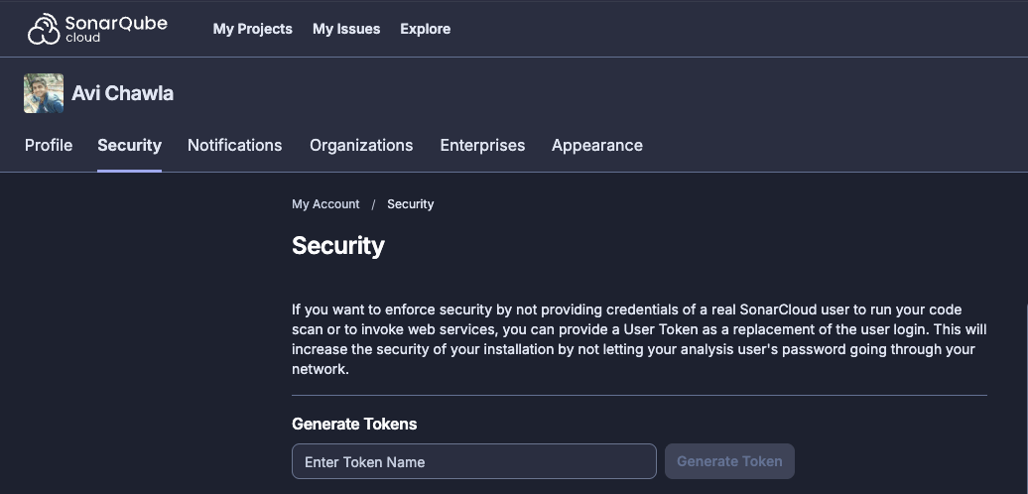Click the large Security page heading
This screenshot has height=494, width=1028.
pyautogui.click(x=337, y=246)
